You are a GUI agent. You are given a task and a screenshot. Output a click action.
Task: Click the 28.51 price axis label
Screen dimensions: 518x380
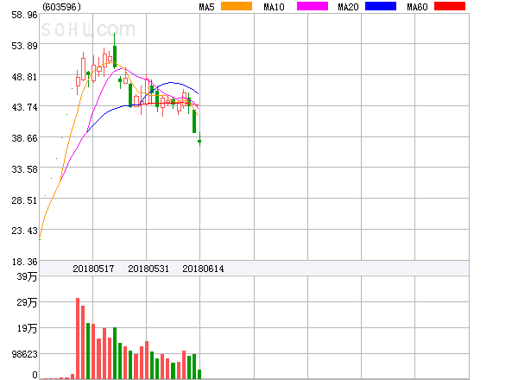(x=24, y=200)
